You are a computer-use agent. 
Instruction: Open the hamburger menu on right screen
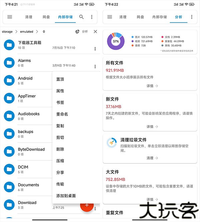pos(110,17)
